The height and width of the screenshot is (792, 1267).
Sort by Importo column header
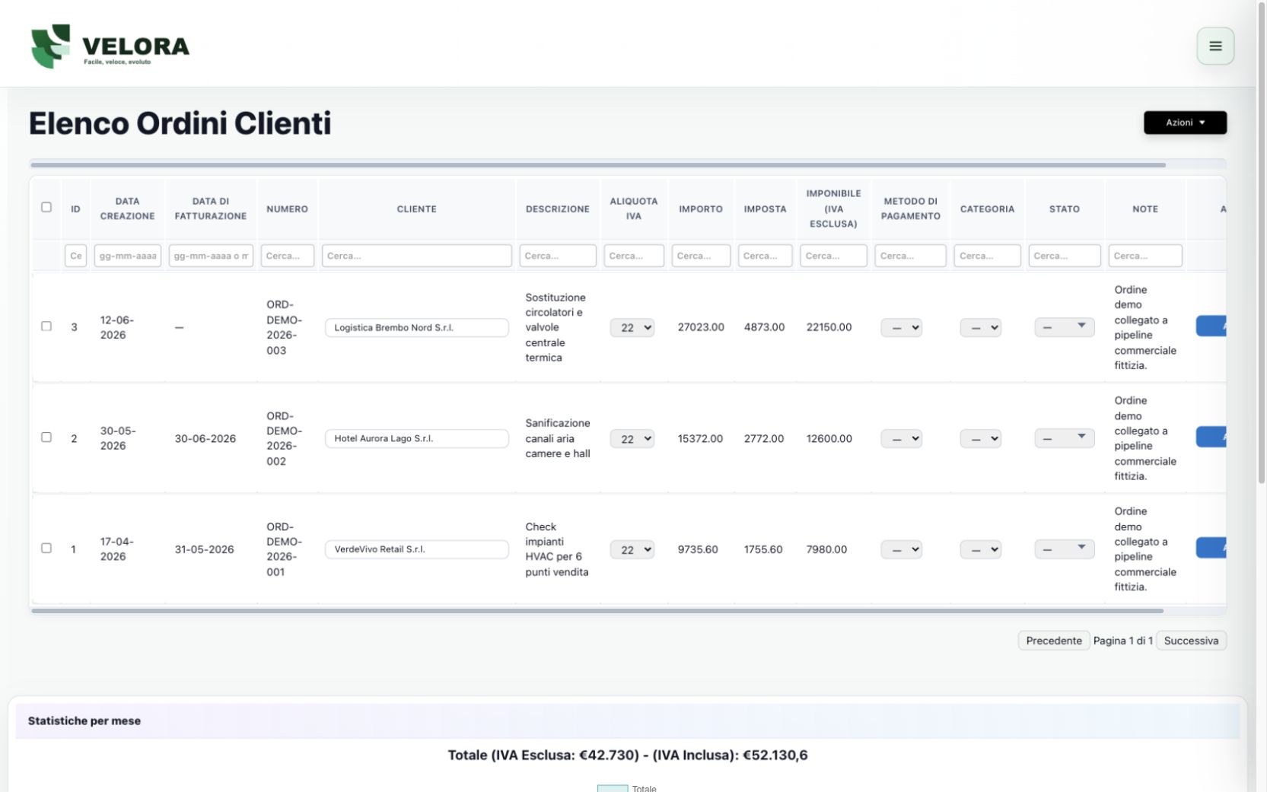pos(701,208)
